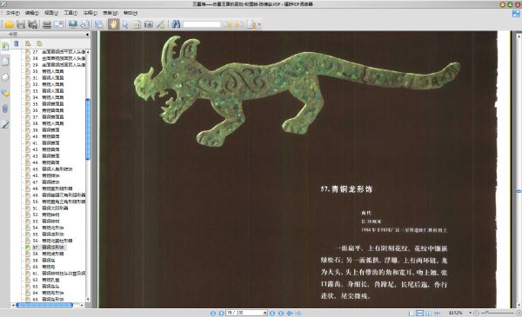Collapse bookmark panel with header arrow
The height and width of the screenshot is (317, 522).
87,34
